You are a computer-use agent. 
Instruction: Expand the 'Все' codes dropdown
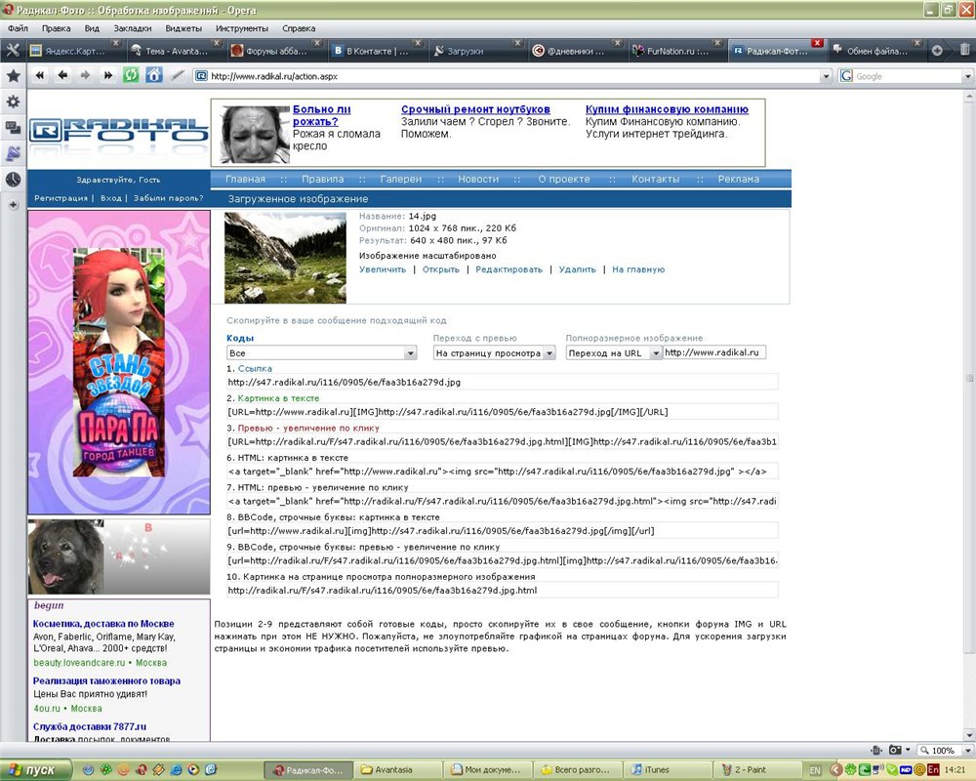coord(321,353)
